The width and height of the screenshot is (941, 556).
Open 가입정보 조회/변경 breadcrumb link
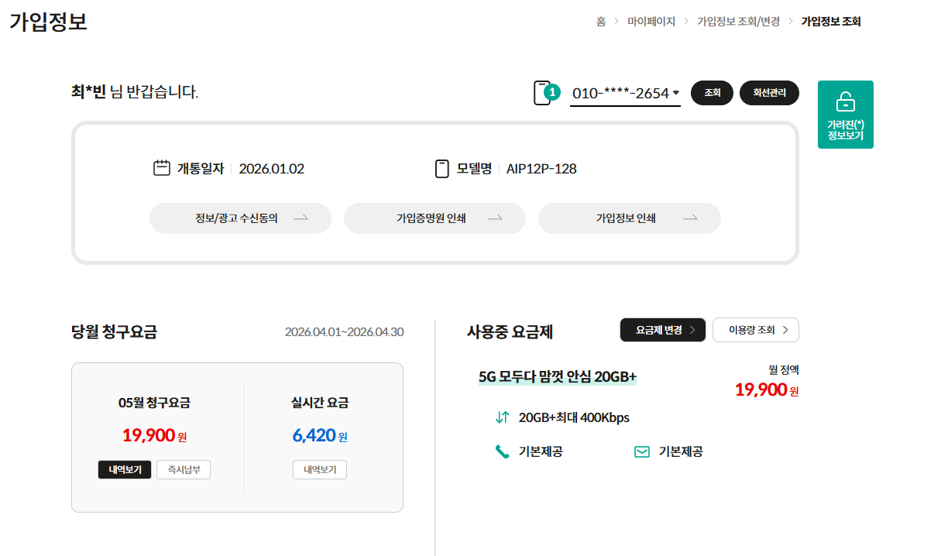739,22
